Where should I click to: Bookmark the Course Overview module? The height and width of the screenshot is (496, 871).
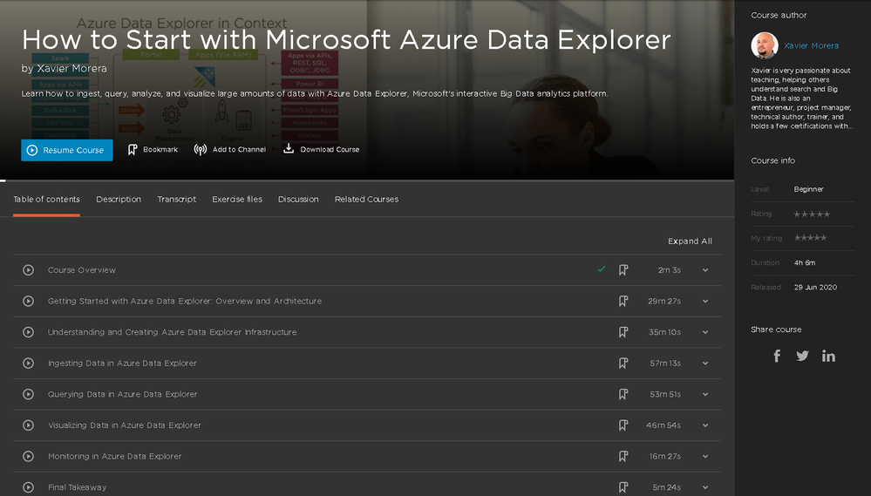[623, 270]
